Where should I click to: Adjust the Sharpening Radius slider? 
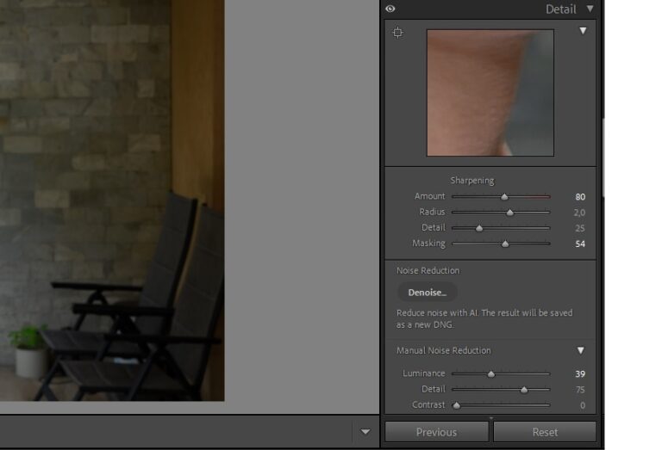tap(510, 213)
